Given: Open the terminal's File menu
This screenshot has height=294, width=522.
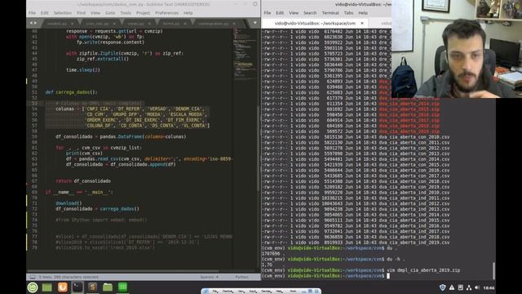Looking at the screenshot, I should click(268, 13).
